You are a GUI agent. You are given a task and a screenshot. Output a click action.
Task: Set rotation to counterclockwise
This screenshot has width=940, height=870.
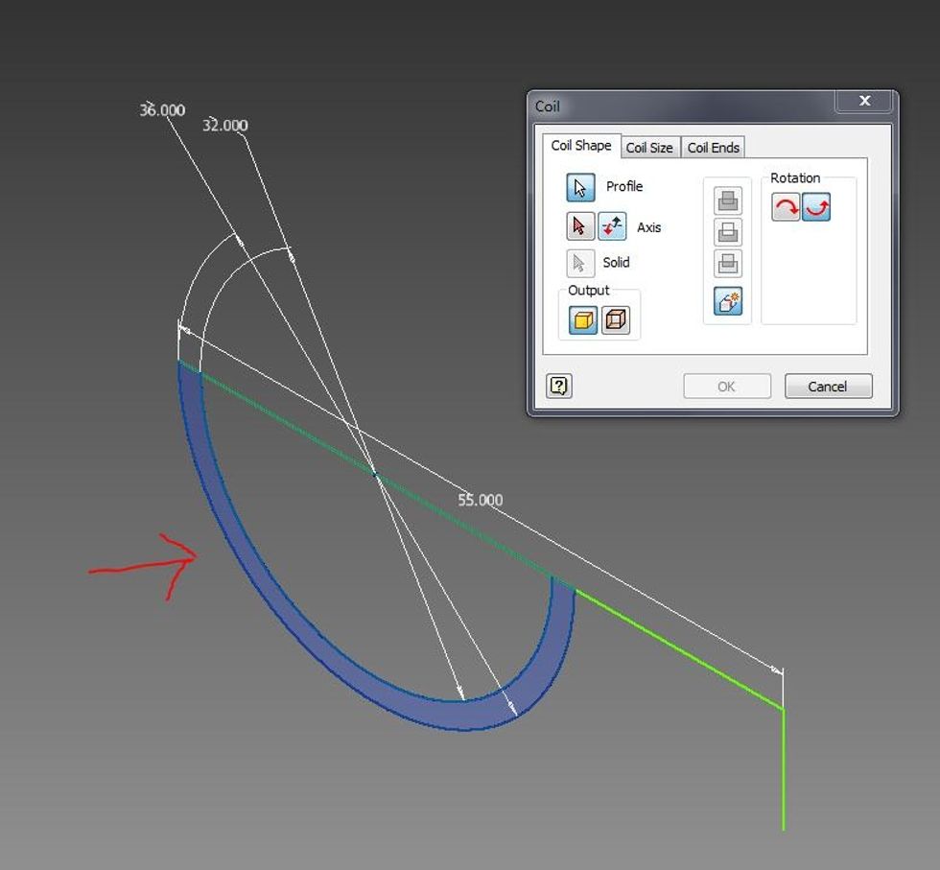[816, 207]
